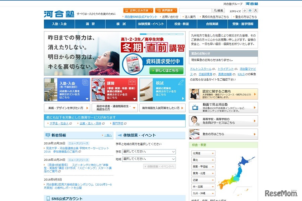Click the document icon on the 資料請求 button
This screenshot has width=302, height=201.
[x=159, y=10]
